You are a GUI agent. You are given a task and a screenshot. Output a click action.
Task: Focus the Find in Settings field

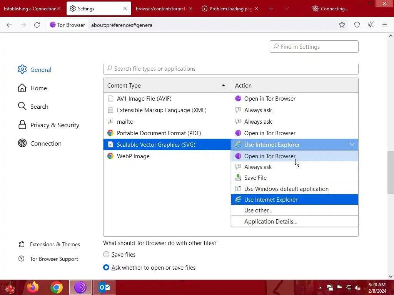(x=314, y=46)
